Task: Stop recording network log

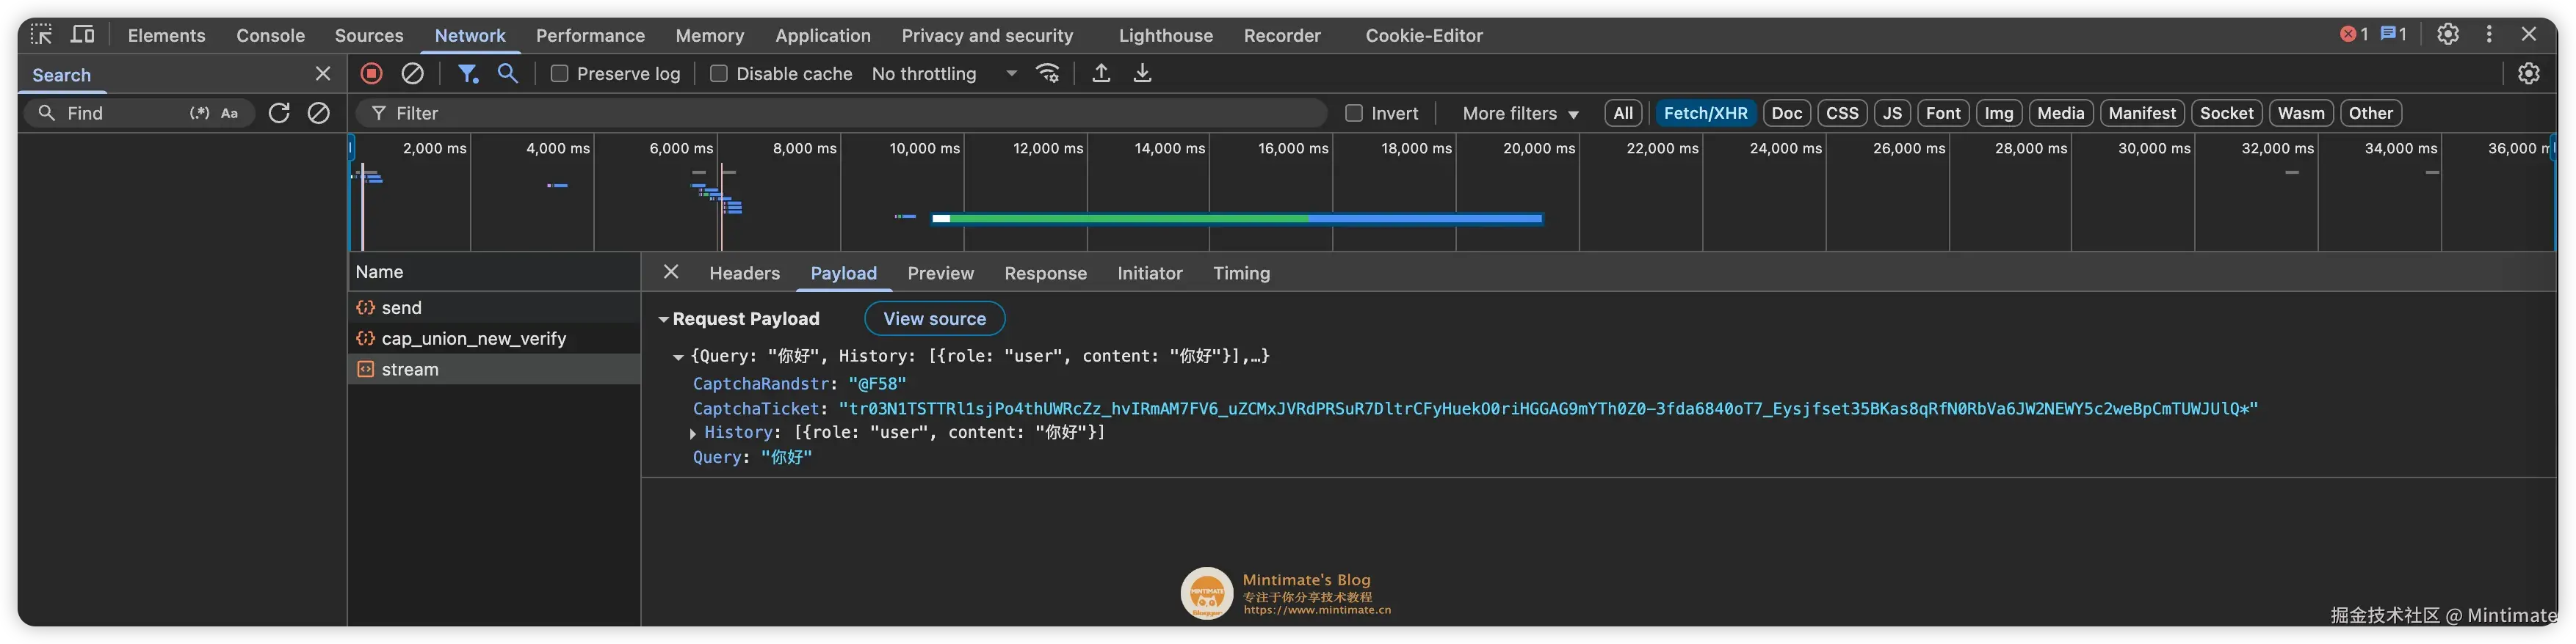Action: [x=371, y=73]
